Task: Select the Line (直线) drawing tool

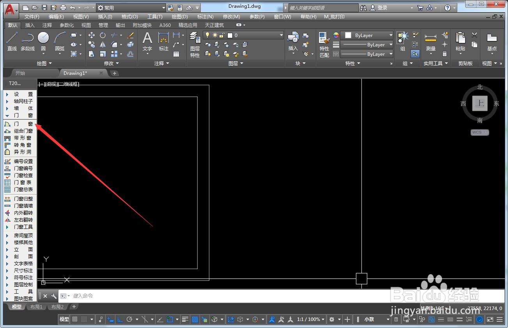Action: pyautogui.click(x=12, y=41)
